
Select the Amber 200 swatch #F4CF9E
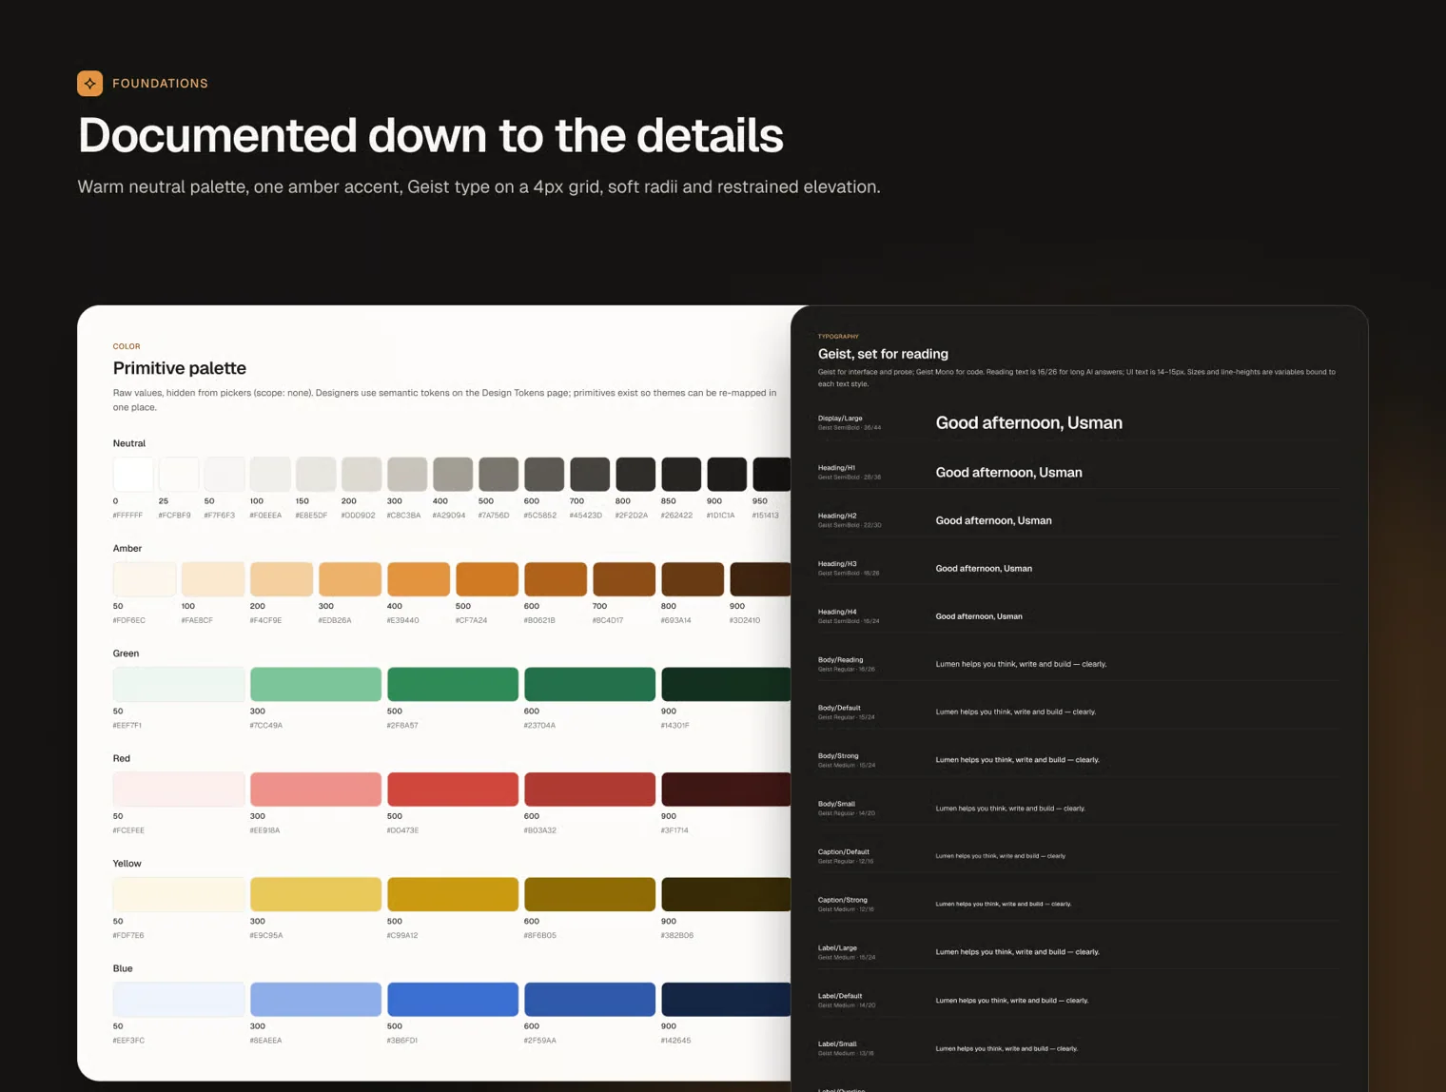tap(282, 579)
